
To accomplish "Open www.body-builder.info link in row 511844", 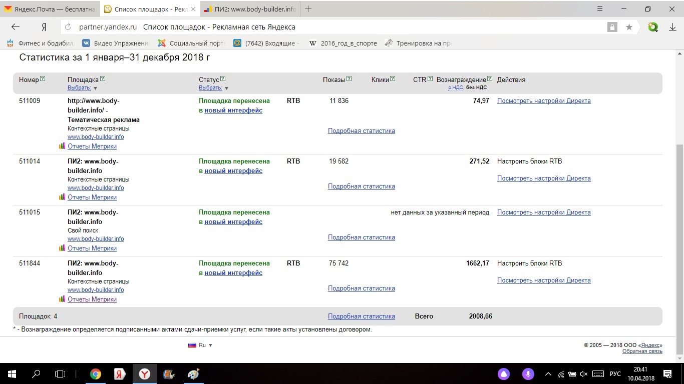I will [x=96, y=290].
